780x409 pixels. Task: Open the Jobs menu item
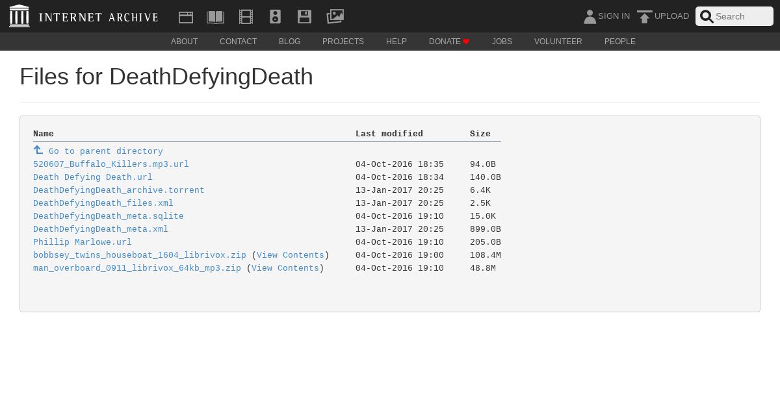coord(502,42)
